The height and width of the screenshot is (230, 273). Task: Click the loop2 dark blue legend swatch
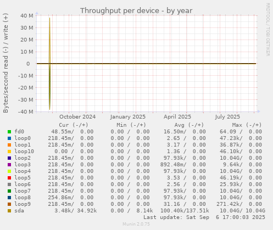click(9, 158)
